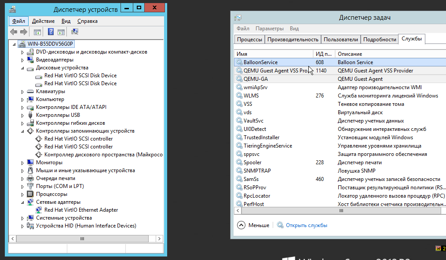Expand the Контроллеры IDE ATA/ATAPI node
Screen dimensions: 446x260
(x=22, y=108)
